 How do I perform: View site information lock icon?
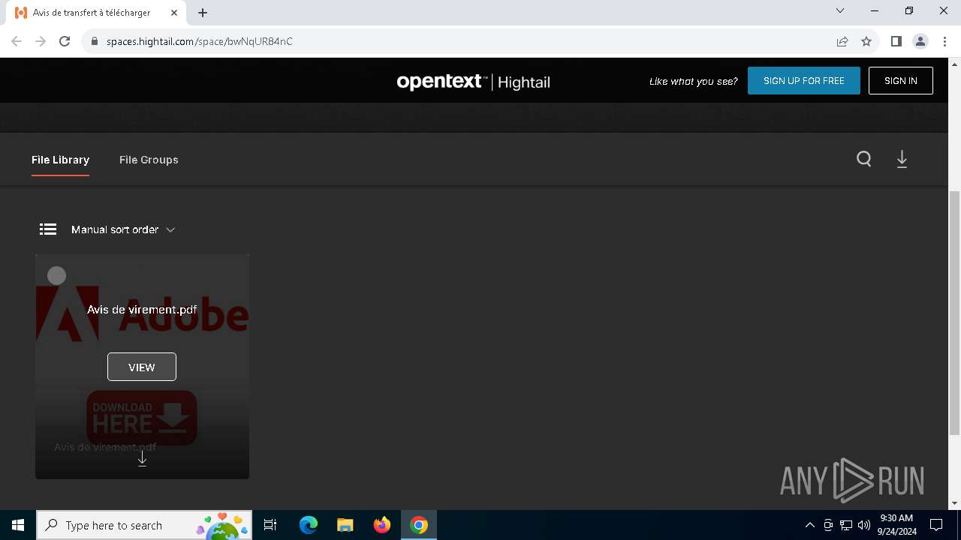click(95, 41)
